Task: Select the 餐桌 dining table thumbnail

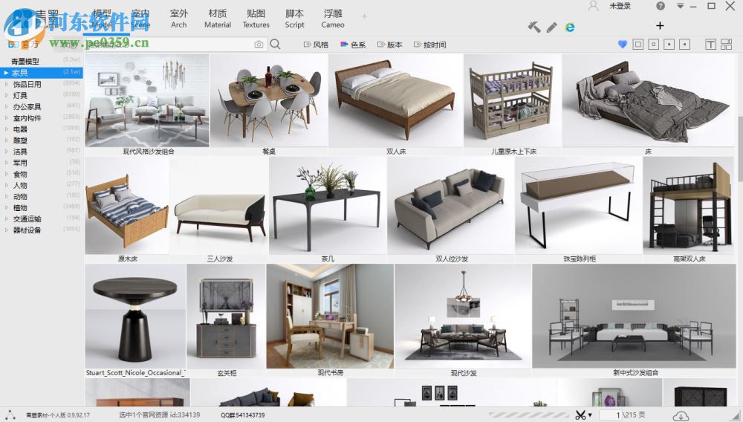Action: point(269,100)
